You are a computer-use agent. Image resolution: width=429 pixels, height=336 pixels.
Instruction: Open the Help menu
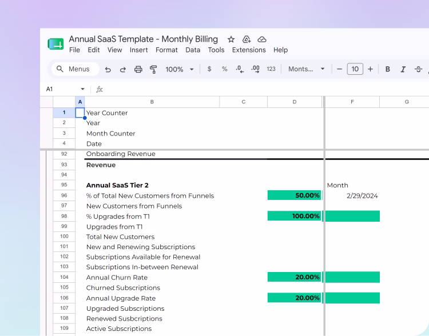pyautogui.click(x=281, y=50)
